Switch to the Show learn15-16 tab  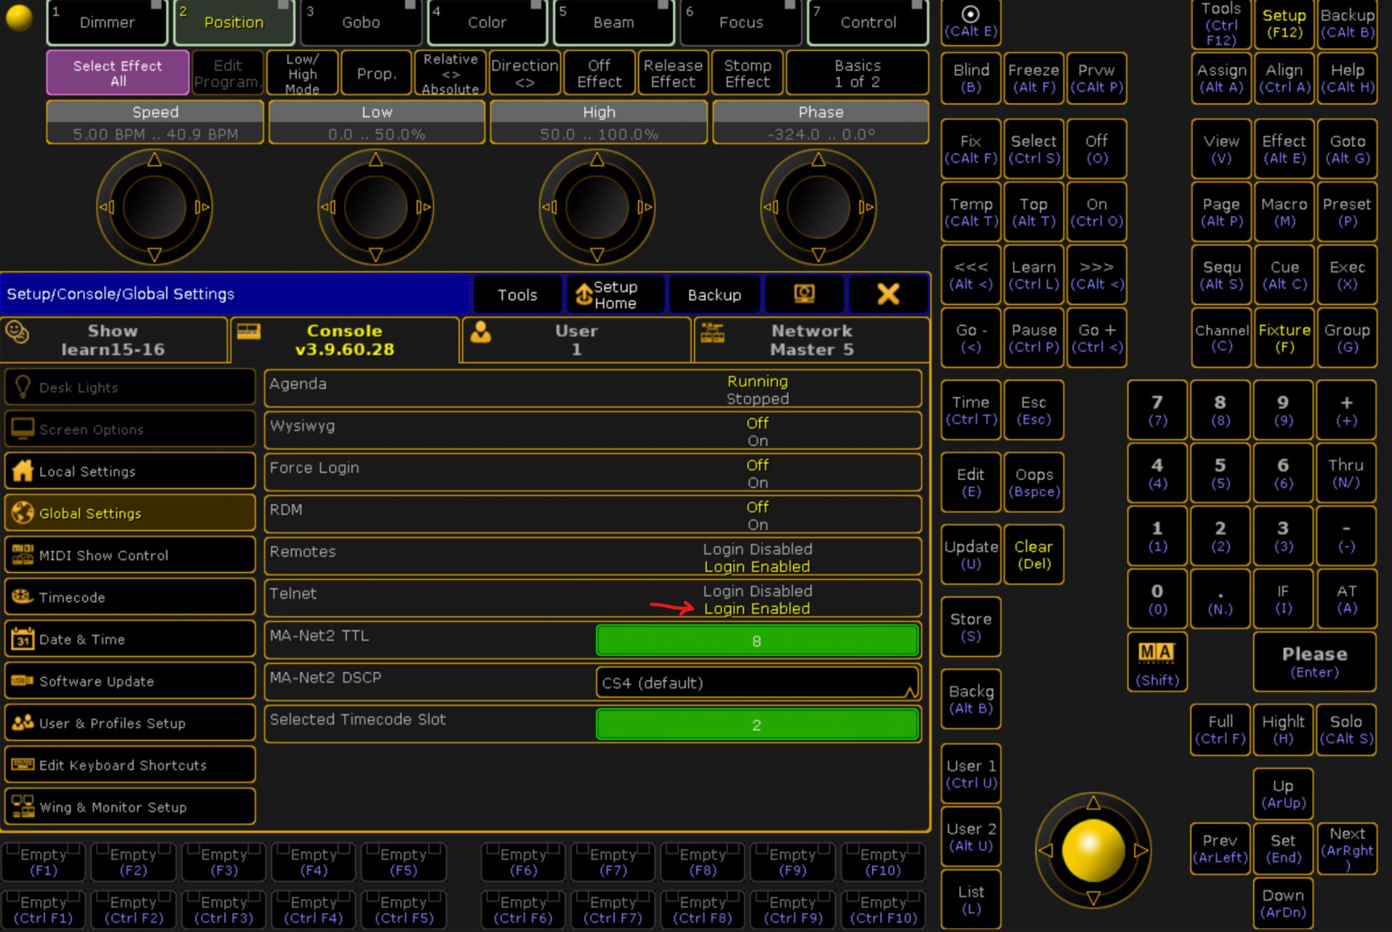tap(114, 339)
